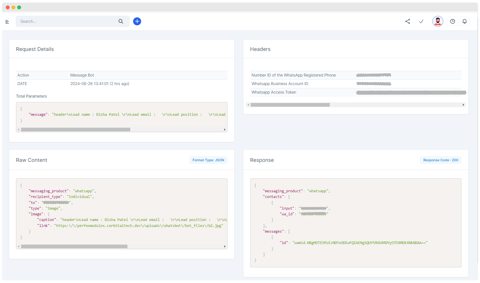Screen dimensions: 480x283
Task: Click the Response Code : 200 badge
Action: (x=441, y=160)
